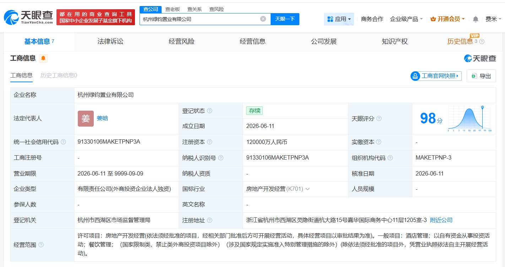The width and height of the screenshot is (505, 267).
Task: Expand the 房地产开发经营 (K701) industry chevron
Action: click(307, 189)
